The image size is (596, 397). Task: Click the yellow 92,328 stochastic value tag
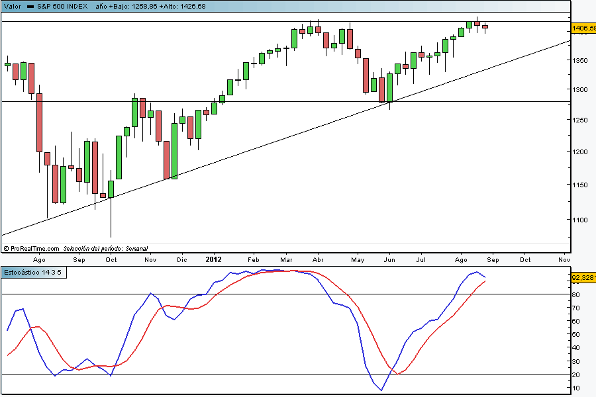[583, 279]
